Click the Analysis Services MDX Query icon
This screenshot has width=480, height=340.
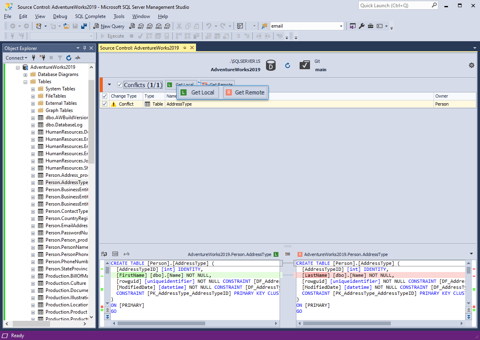[140, 26]
